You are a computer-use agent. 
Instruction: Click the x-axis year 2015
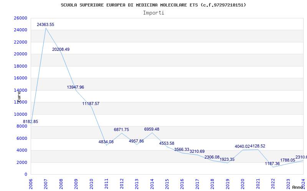[x=167, y=183]
